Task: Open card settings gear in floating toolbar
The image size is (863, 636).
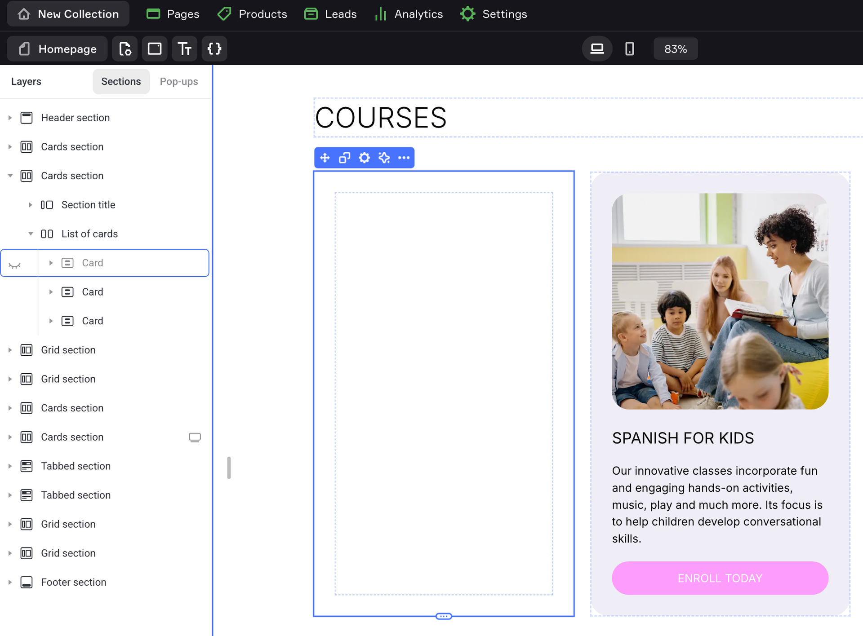Action: pyautogui.click(x=365, y=158)
